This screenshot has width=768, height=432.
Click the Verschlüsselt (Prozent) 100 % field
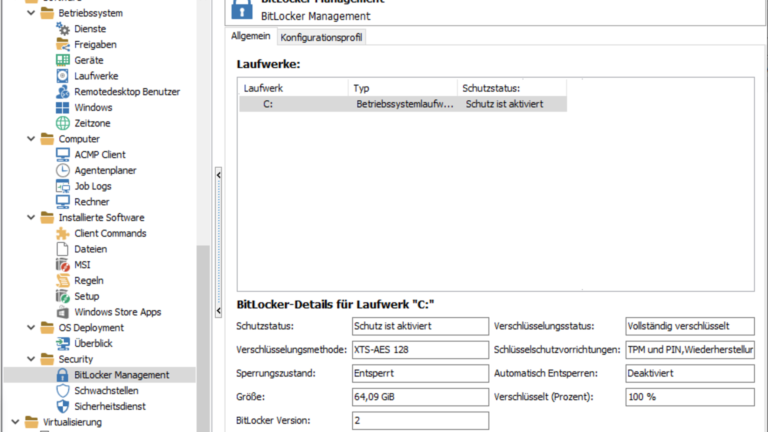coord(690,397)
